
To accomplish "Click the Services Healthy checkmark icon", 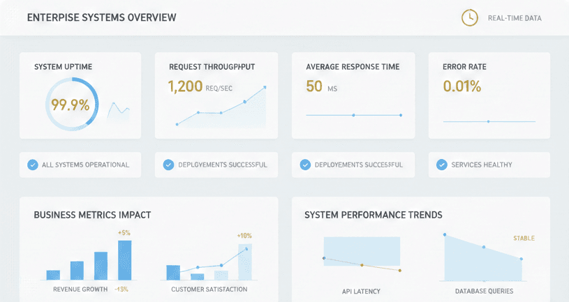I will [x=441, y=165].
